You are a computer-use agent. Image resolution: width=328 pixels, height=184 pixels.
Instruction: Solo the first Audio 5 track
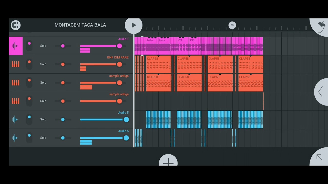(43, 119)
